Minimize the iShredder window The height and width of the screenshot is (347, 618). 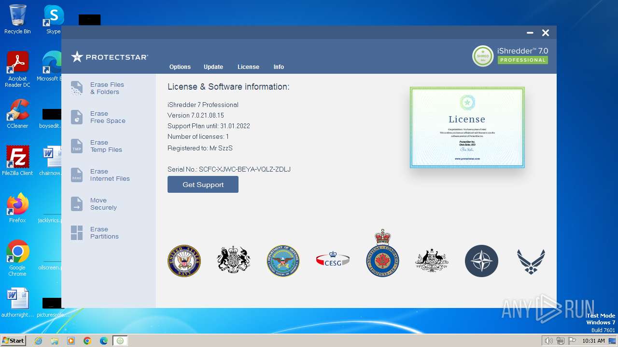pos(530,33)
